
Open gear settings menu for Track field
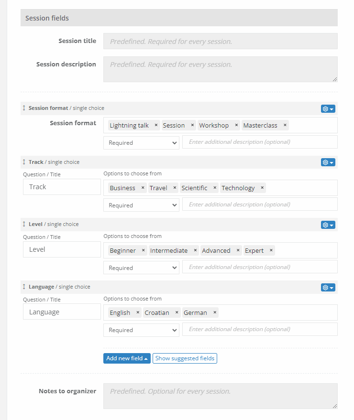(x=328, y=162)
